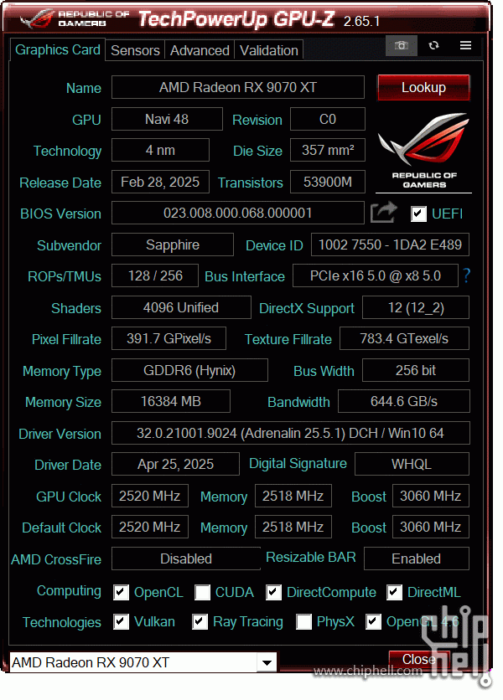Click the Bus Interface question mark help icon

[x=466, y=275]
